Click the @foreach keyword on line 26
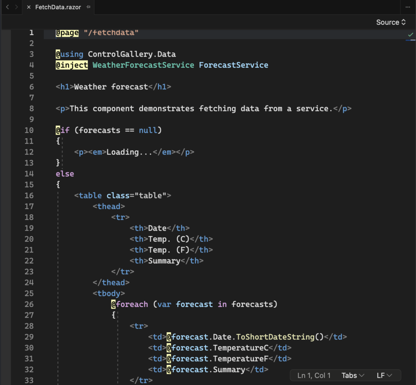The height and width of the screenshot is (385, 416). pyautogui.click(x=130, y=304)
